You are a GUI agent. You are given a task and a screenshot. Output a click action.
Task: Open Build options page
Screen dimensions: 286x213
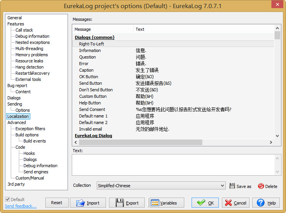coord(27,135)
